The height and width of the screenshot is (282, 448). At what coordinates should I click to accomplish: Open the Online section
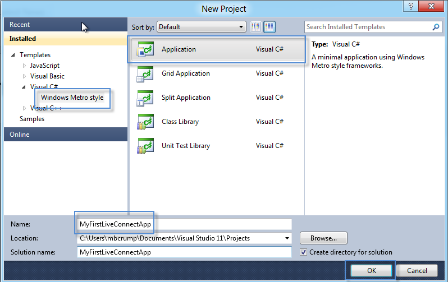pyautogui.click(x=66, y=135)
